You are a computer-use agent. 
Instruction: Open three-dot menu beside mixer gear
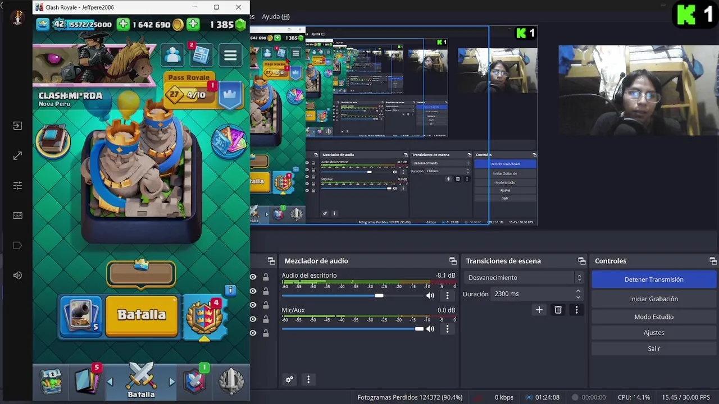[308, 379]
